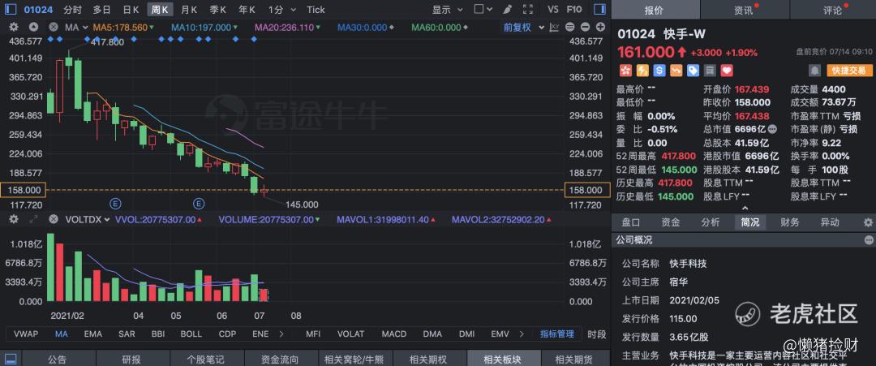This screenshot has width=876, height=366.
Task: Open 公司概况 section more-options icon
Action: point(868,240)
